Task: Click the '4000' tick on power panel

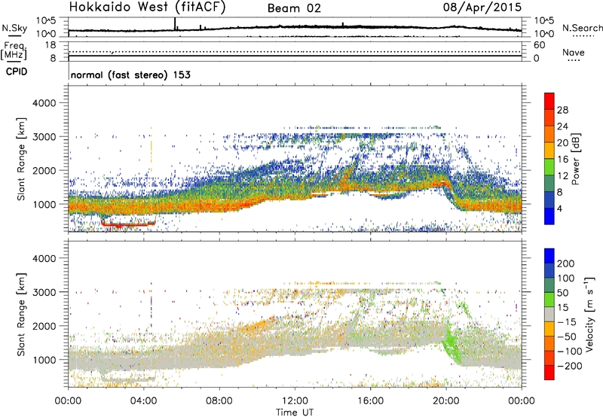Action: tap(44, 103)
